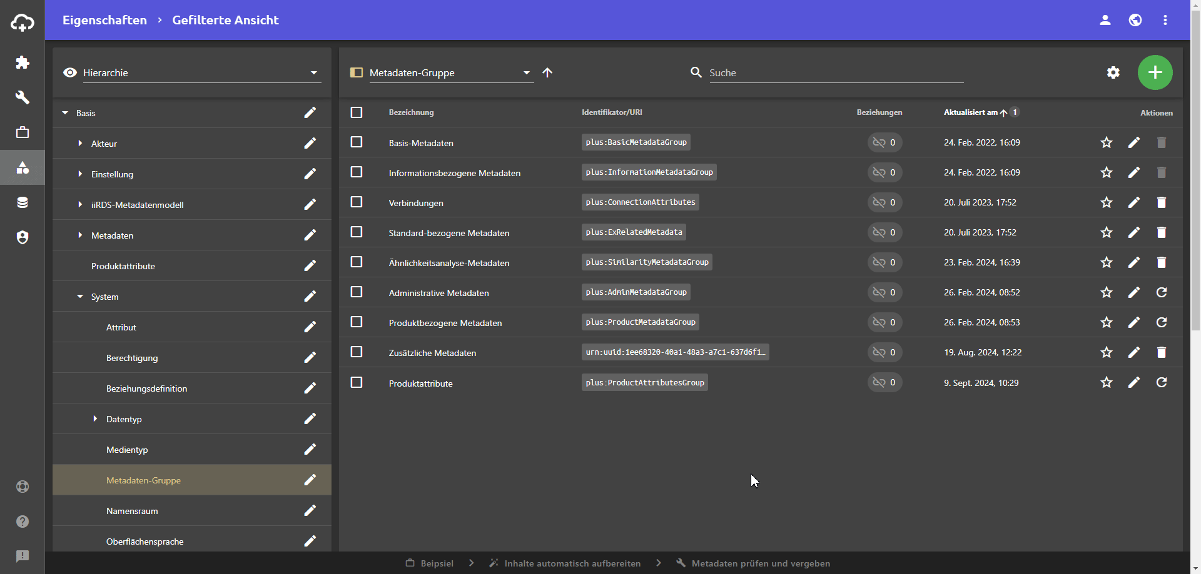This screenshot has width=1201, height=574.
Task: Focus the Suche search field
Action: click(836, 72)
